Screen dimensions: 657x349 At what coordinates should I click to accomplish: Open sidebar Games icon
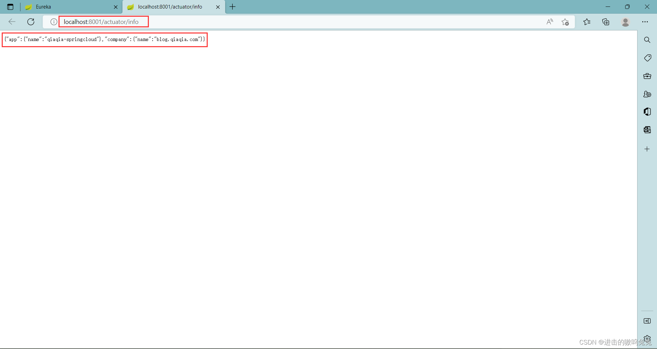[x=647, y=94]
